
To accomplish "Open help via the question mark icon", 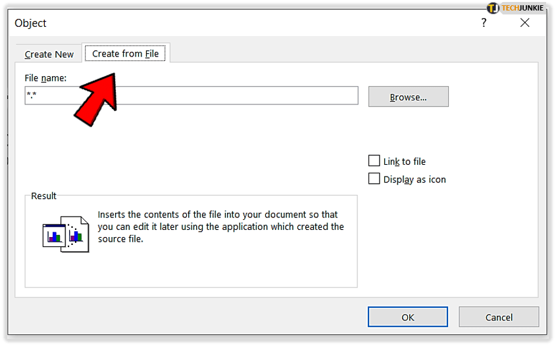I will 484,23.
